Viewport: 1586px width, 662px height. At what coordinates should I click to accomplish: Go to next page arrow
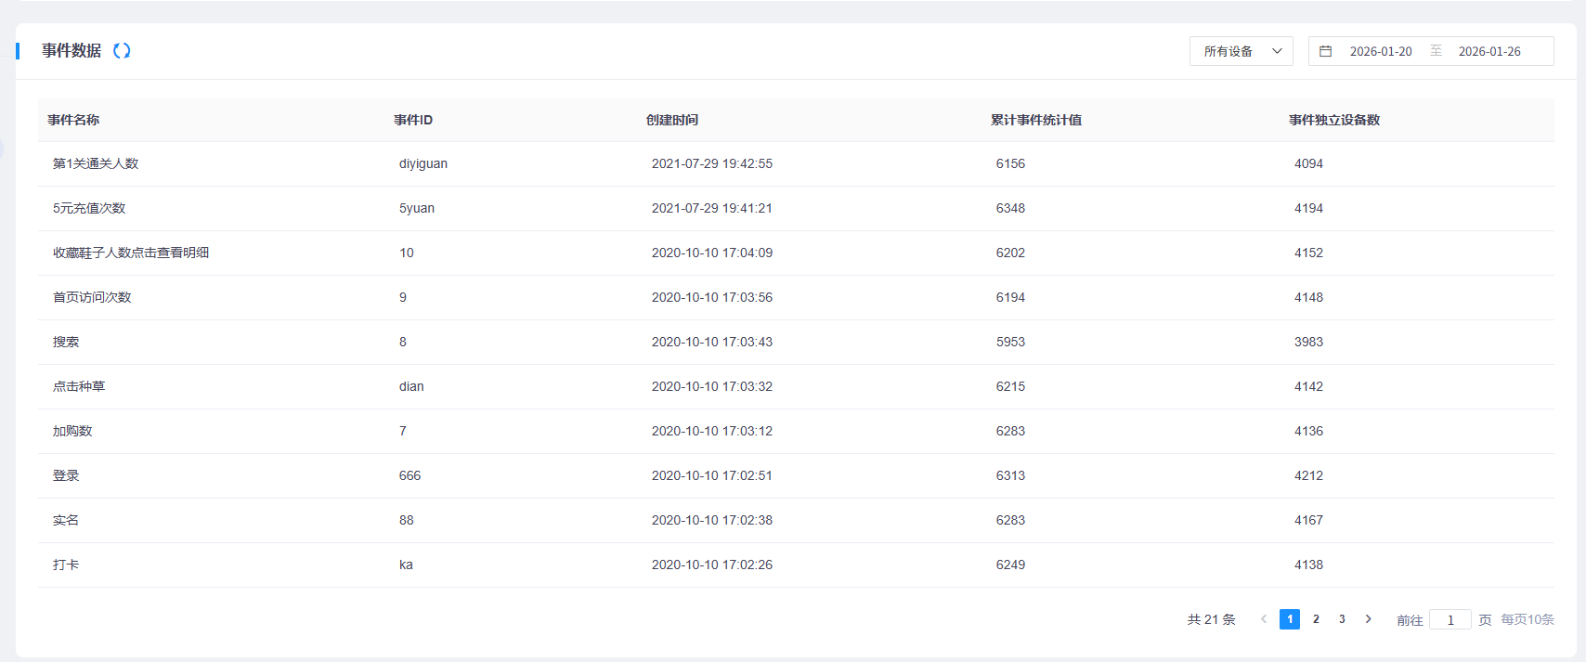[x=1368, y=619]
